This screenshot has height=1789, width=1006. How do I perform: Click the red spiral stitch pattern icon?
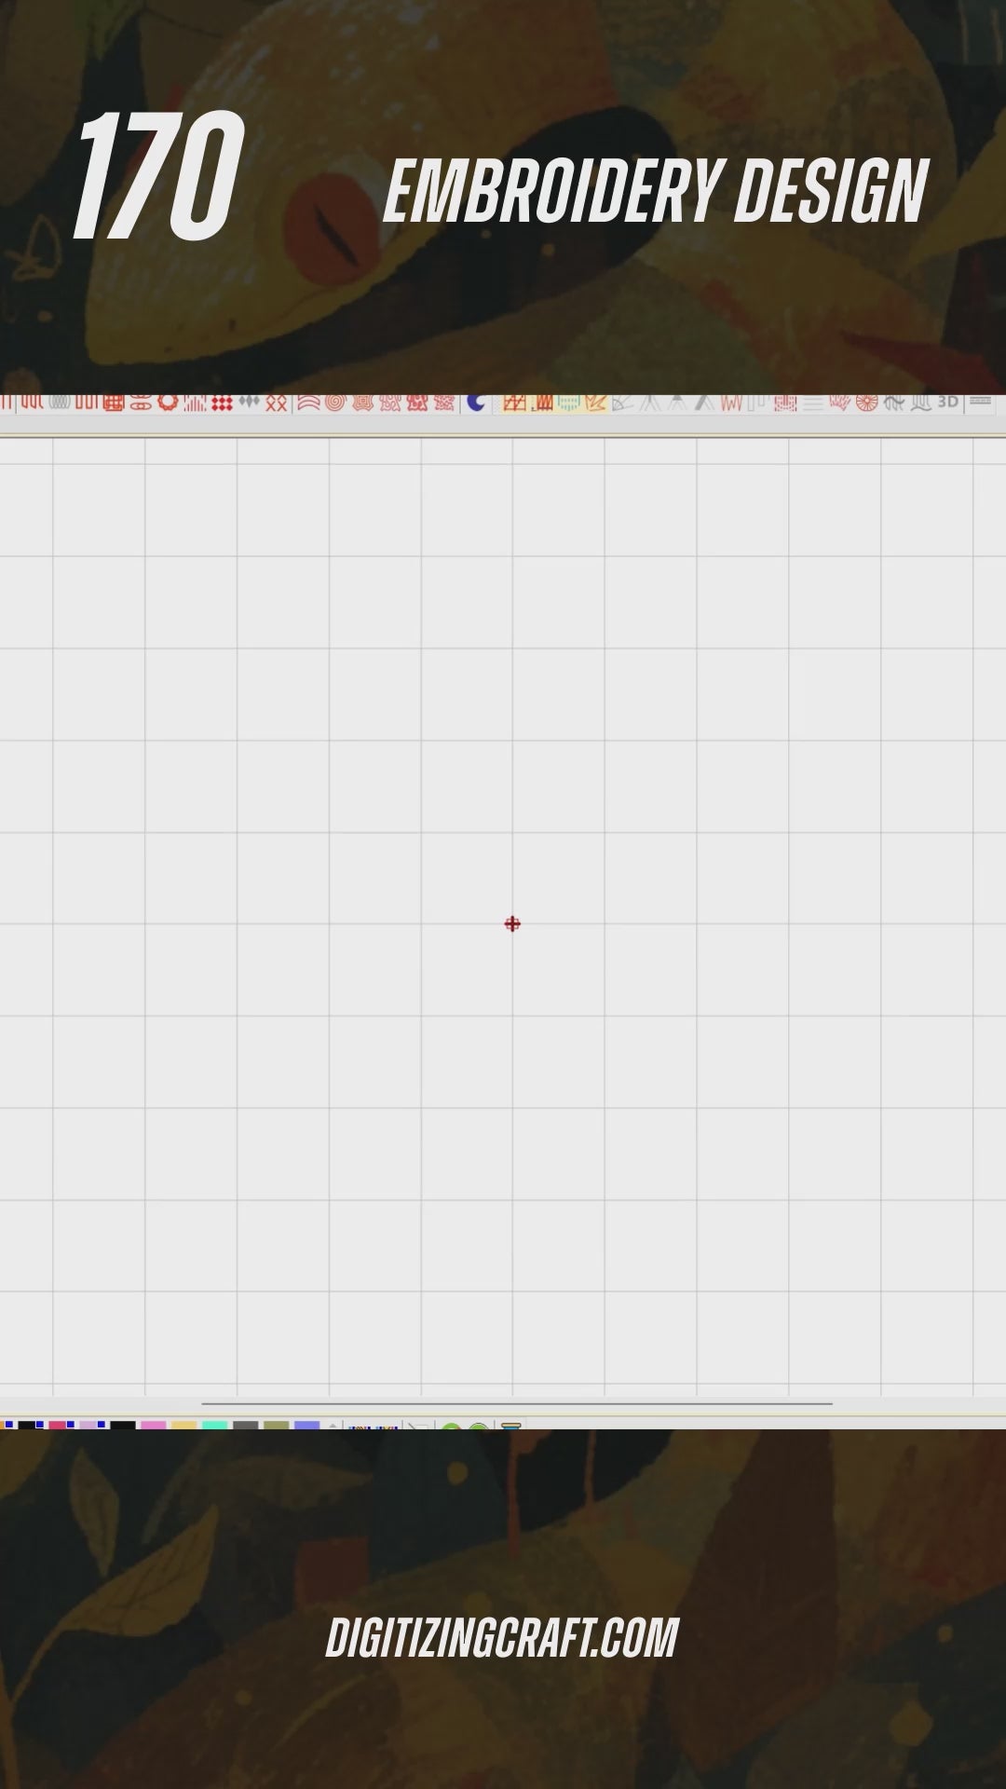pyautogui.click(x=335, y=403)
